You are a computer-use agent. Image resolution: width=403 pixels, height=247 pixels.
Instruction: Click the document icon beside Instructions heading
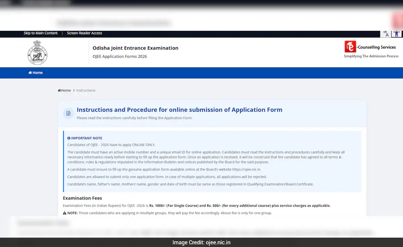69,113
